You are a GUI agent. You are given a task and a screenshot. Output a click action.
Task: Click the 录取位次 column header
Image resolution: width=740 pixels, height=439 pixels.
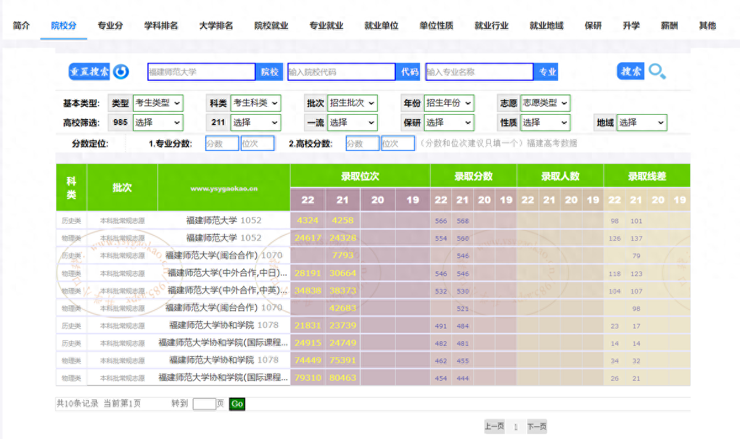[x=360, y=176]
